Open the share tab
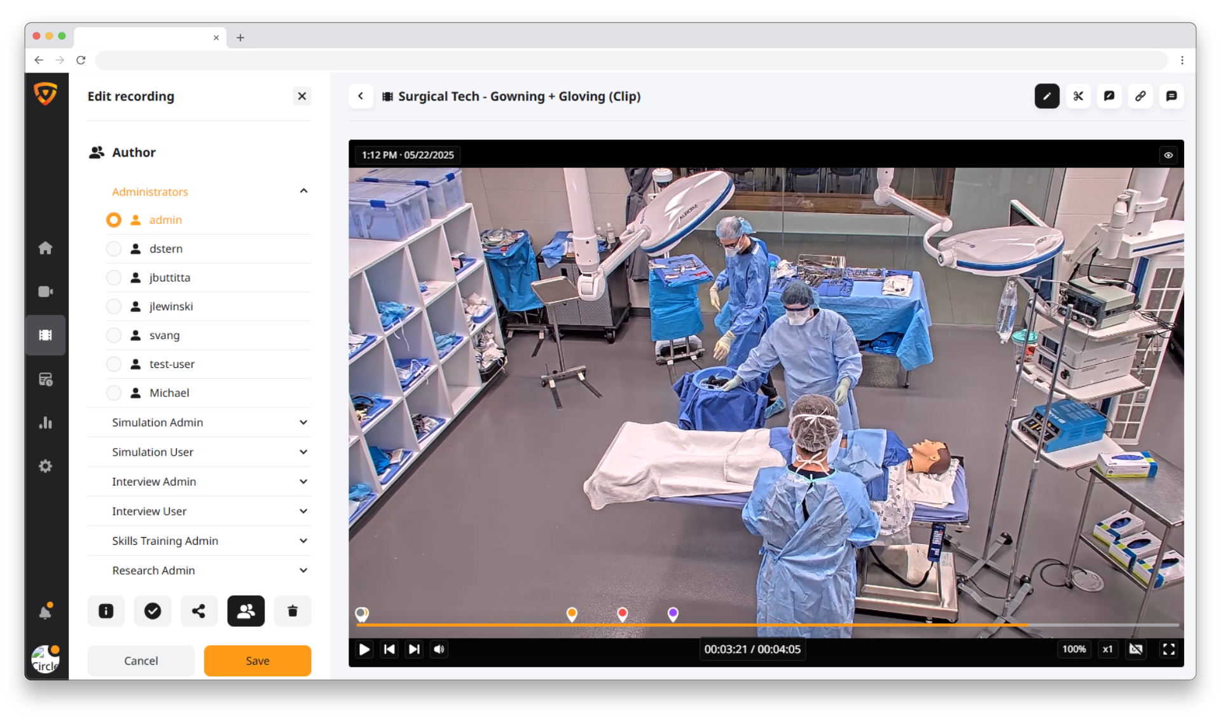The image size is (1221, 728). coord(199,611)
